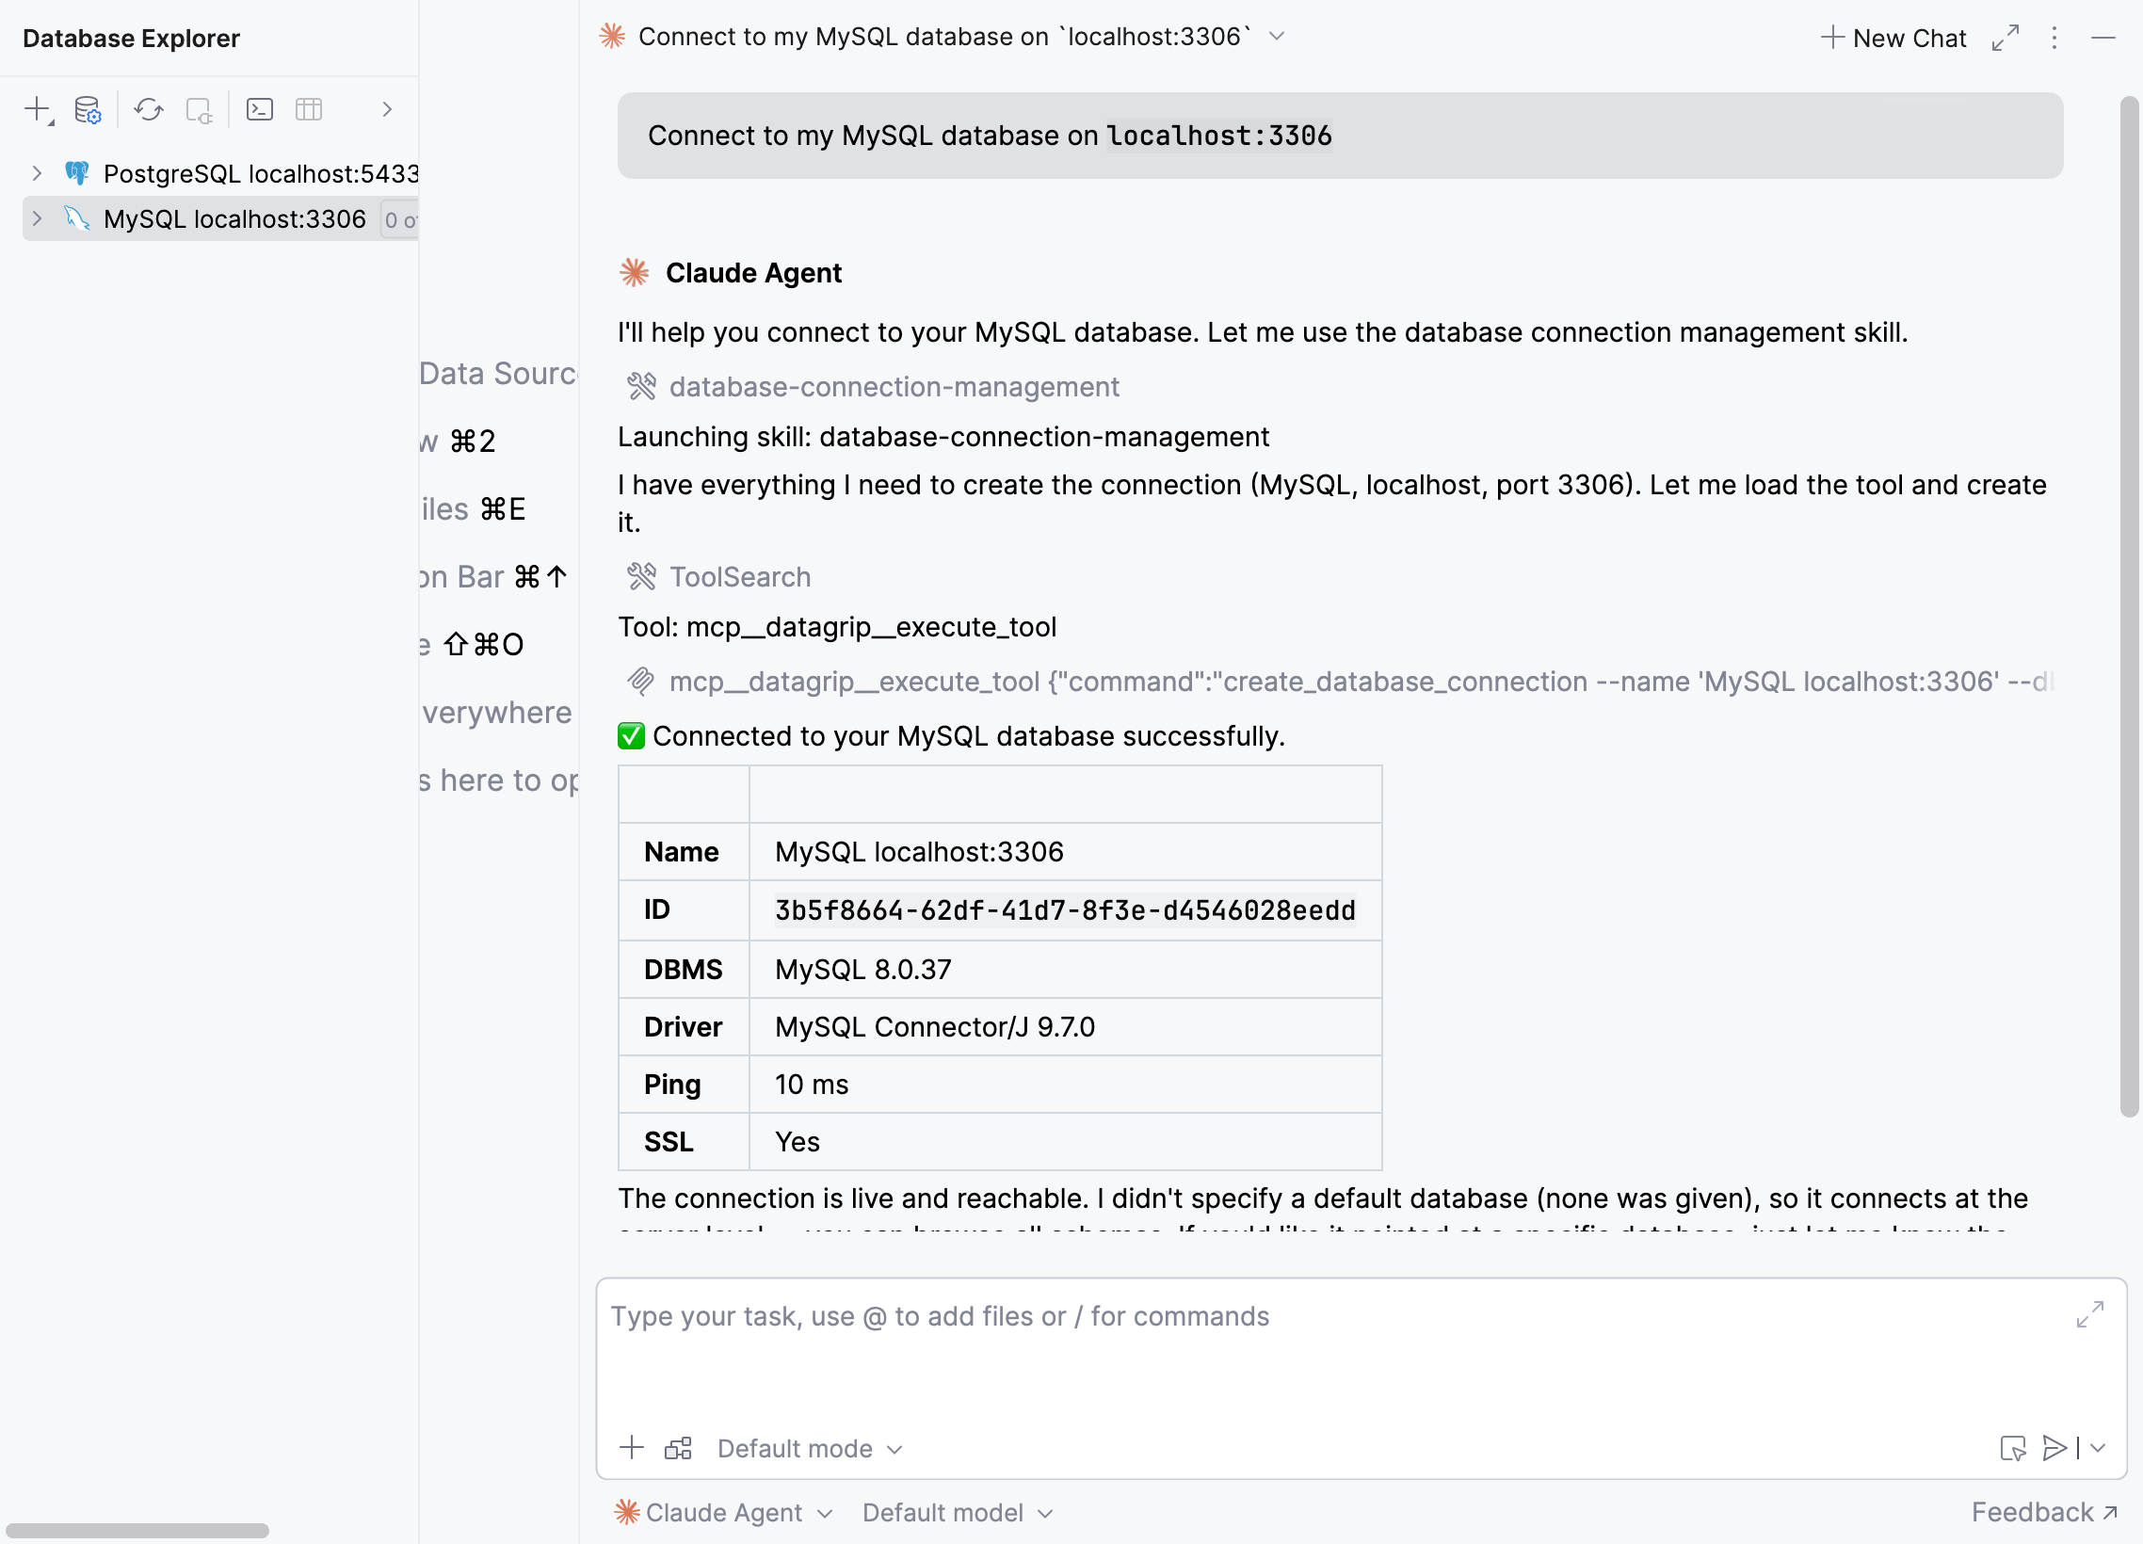Add attachment with plus icon in input

click(631, 1448)
